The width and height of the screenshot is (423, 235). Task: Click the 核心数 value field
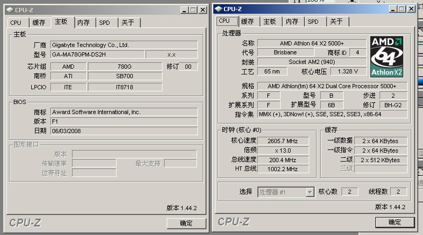click(x=349, y=192)
